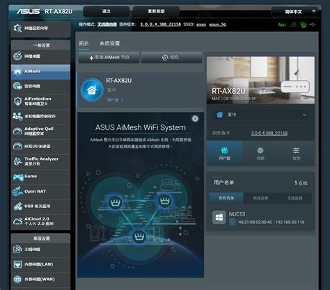Viewport: 330px width, 290px height.
Task: Open the UU accelerator icon
Action: 17,146
